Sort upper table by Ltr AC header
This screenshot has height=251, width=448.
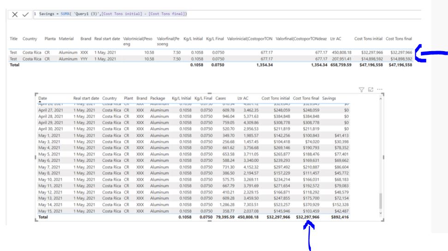(335, 39)
